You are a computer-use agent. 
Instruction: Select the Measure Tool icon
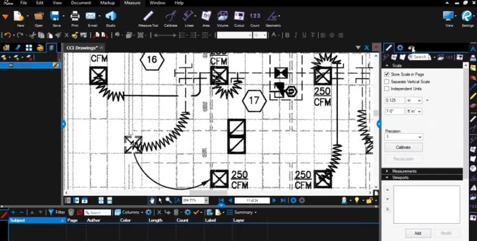point(148,18)
